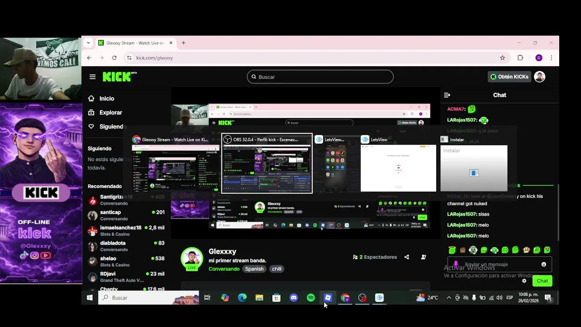Click the Obtén KICKs button
This screenshot has width=581, height=327.
(x=509, y=77)
